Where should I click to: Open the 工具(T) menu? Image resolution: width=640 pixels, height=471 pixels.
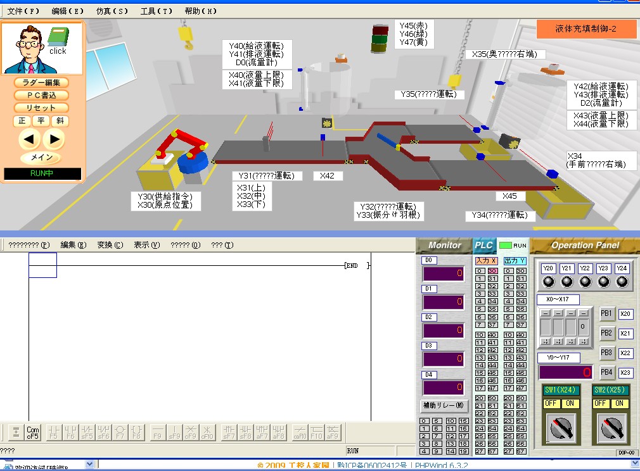[156, 11]
